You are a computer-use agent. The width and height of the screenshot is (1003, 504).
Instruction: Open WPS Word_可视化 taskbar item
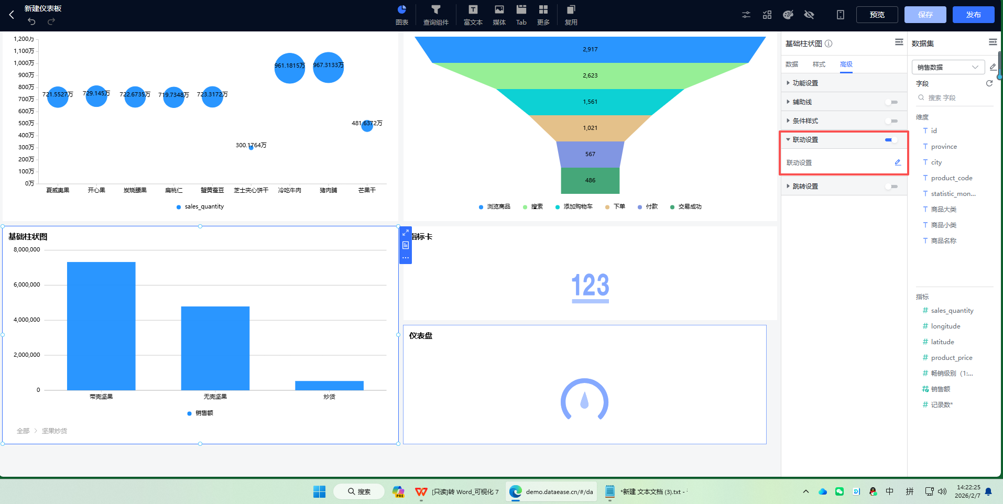(x=456, y=491)
